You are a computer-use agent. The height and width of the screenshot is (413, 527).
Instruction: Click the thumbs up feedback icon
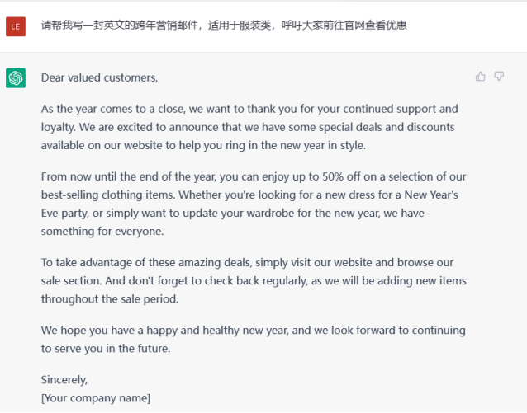(x=480, y=77)
